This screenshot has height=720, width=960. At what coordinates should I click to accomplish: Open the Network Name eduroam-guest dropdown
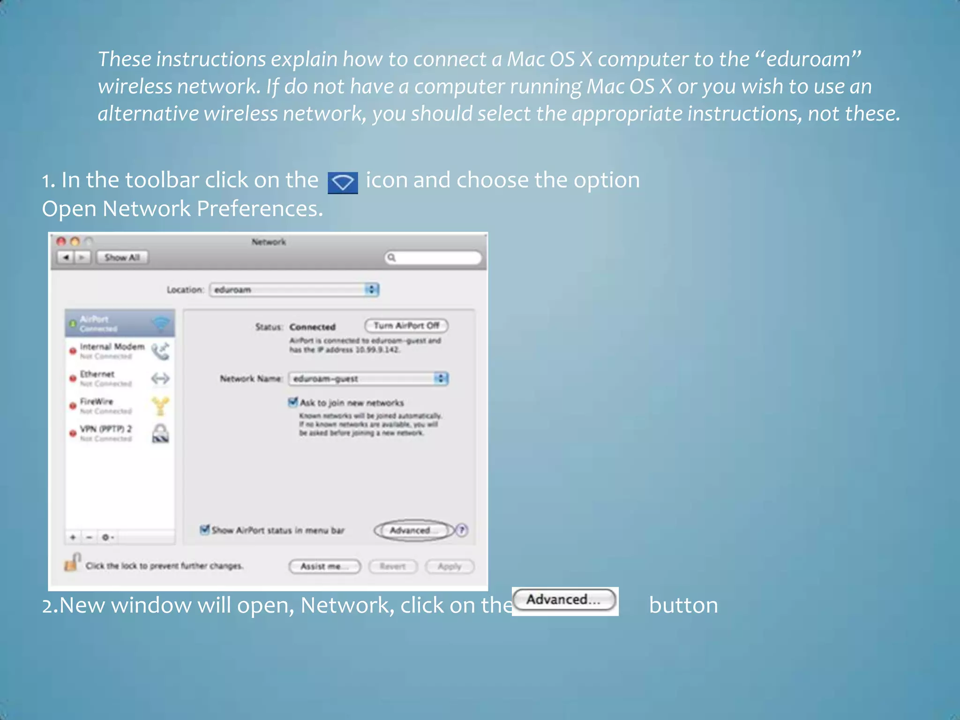(x=368, y=378)
